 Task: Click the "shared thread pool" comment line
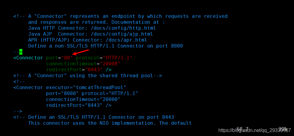(87, 76)
